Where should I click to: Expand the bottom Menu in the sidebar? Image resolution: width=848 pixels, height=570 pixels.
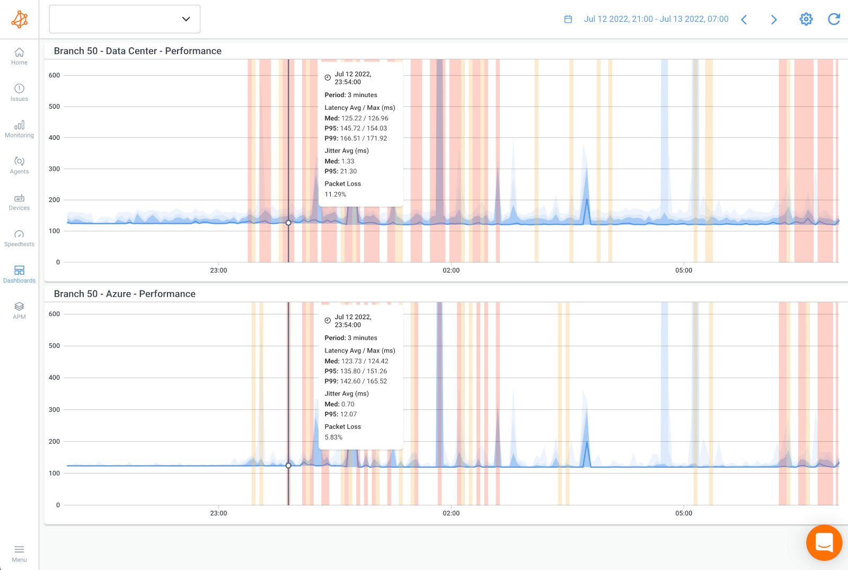19,554
